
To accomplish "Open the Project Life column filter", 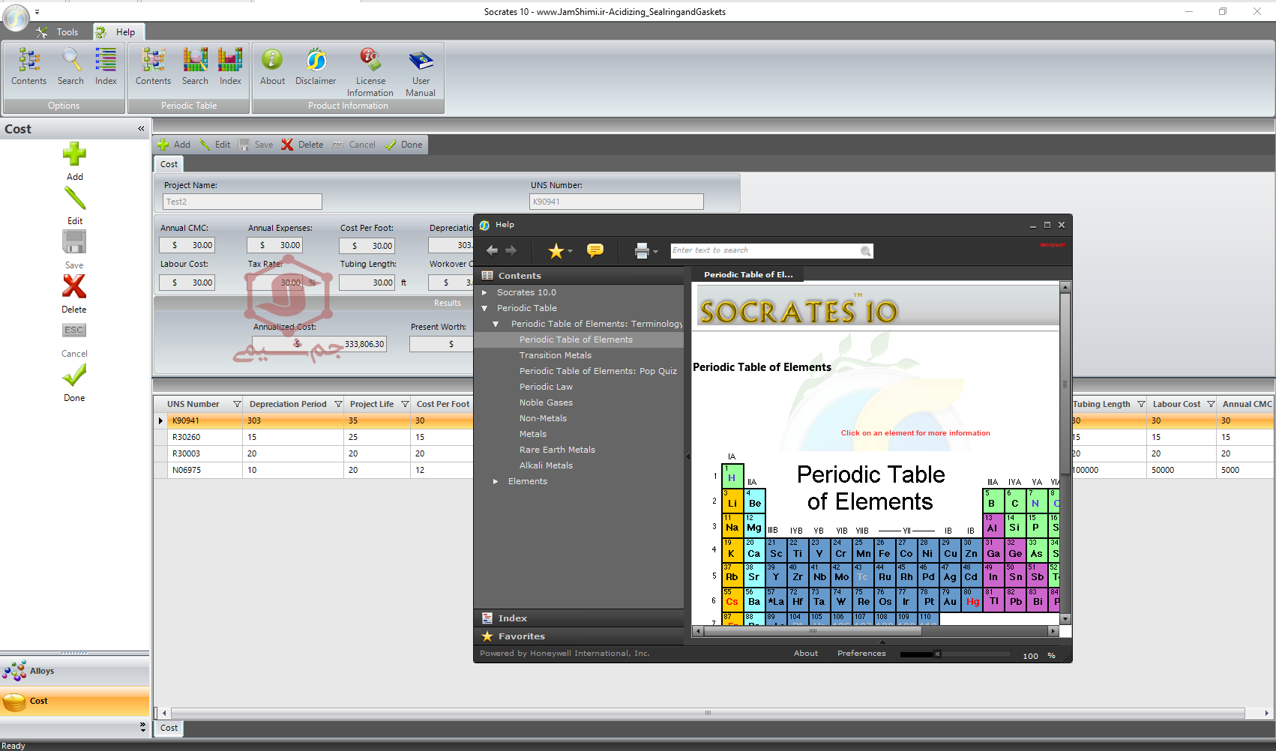I will [405, 404].
